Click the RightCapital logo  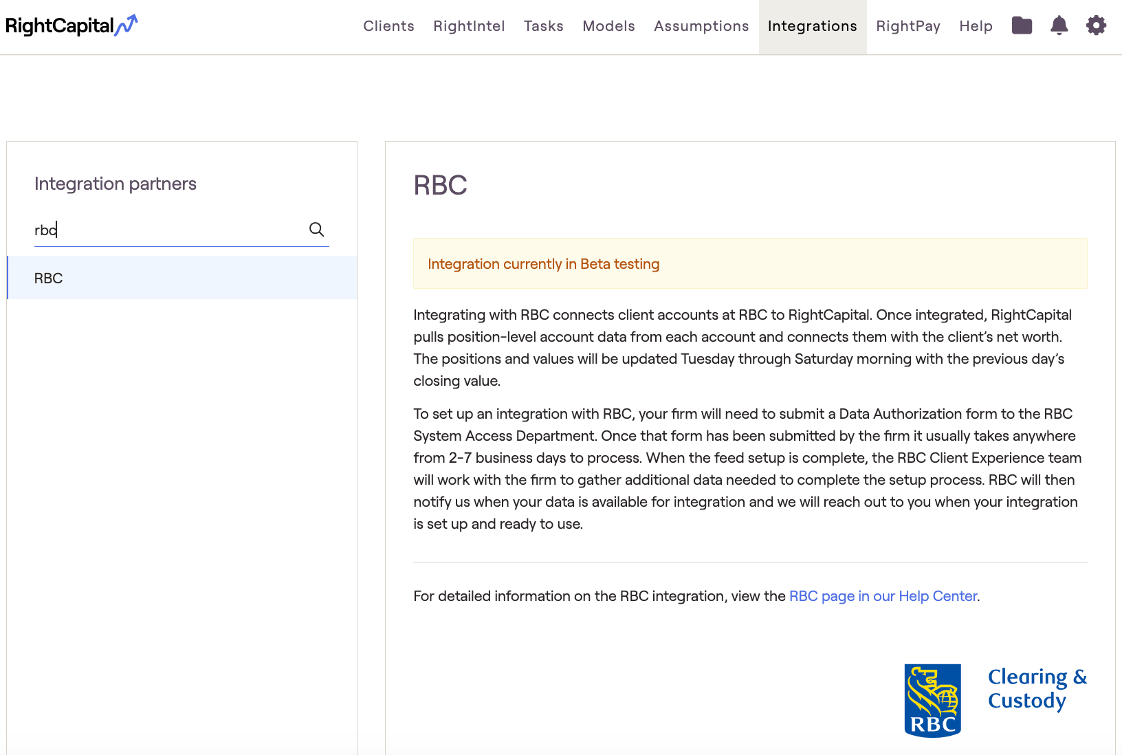(x=71, y=26)
